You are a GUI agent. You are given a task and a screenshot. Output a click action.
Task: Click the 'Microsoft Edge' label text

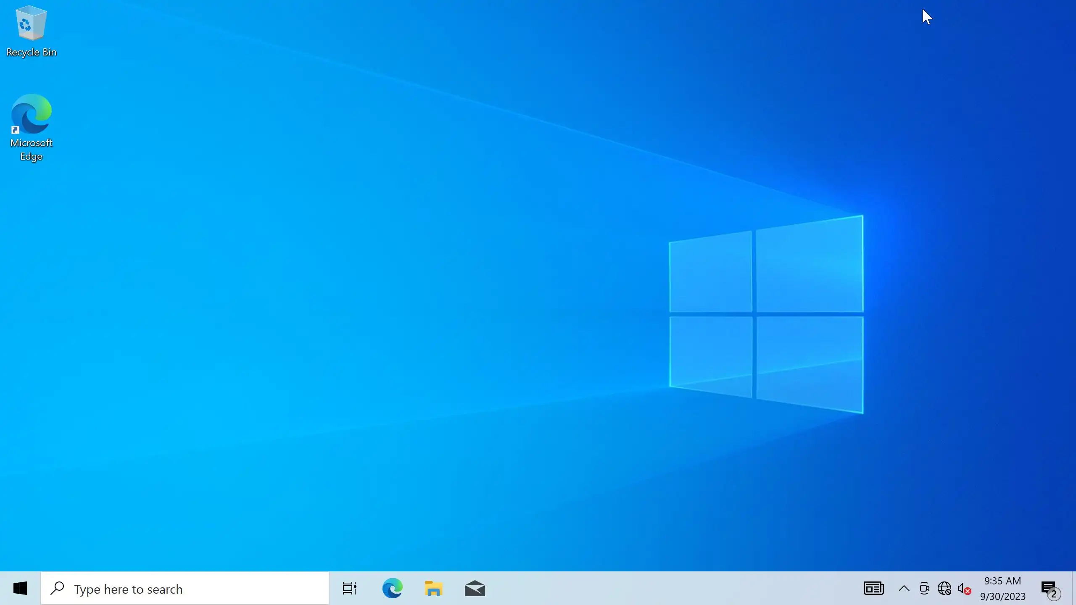click(x=32, y=149)
